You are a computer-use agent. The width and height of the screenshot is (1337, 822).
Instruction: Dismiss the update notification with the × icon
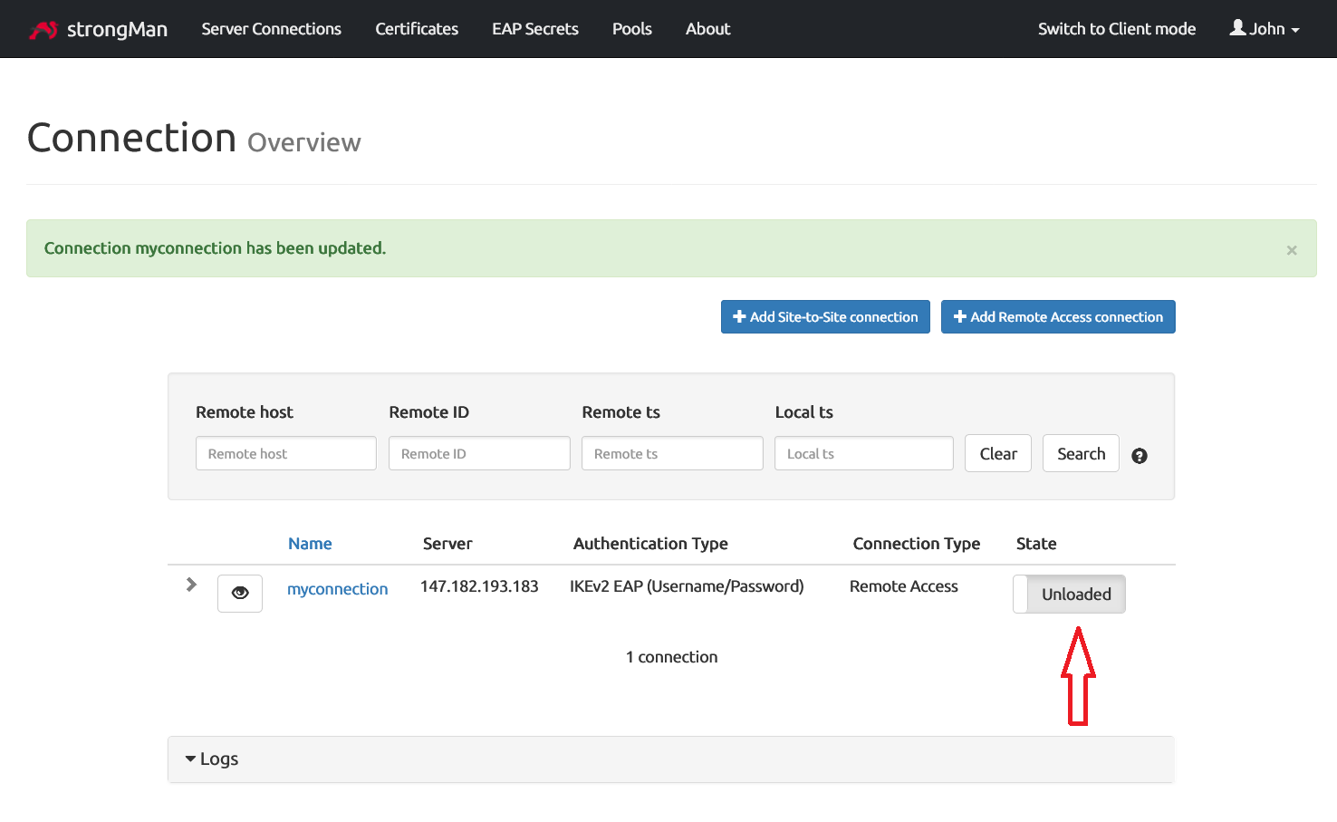[x=1292, y=250]
